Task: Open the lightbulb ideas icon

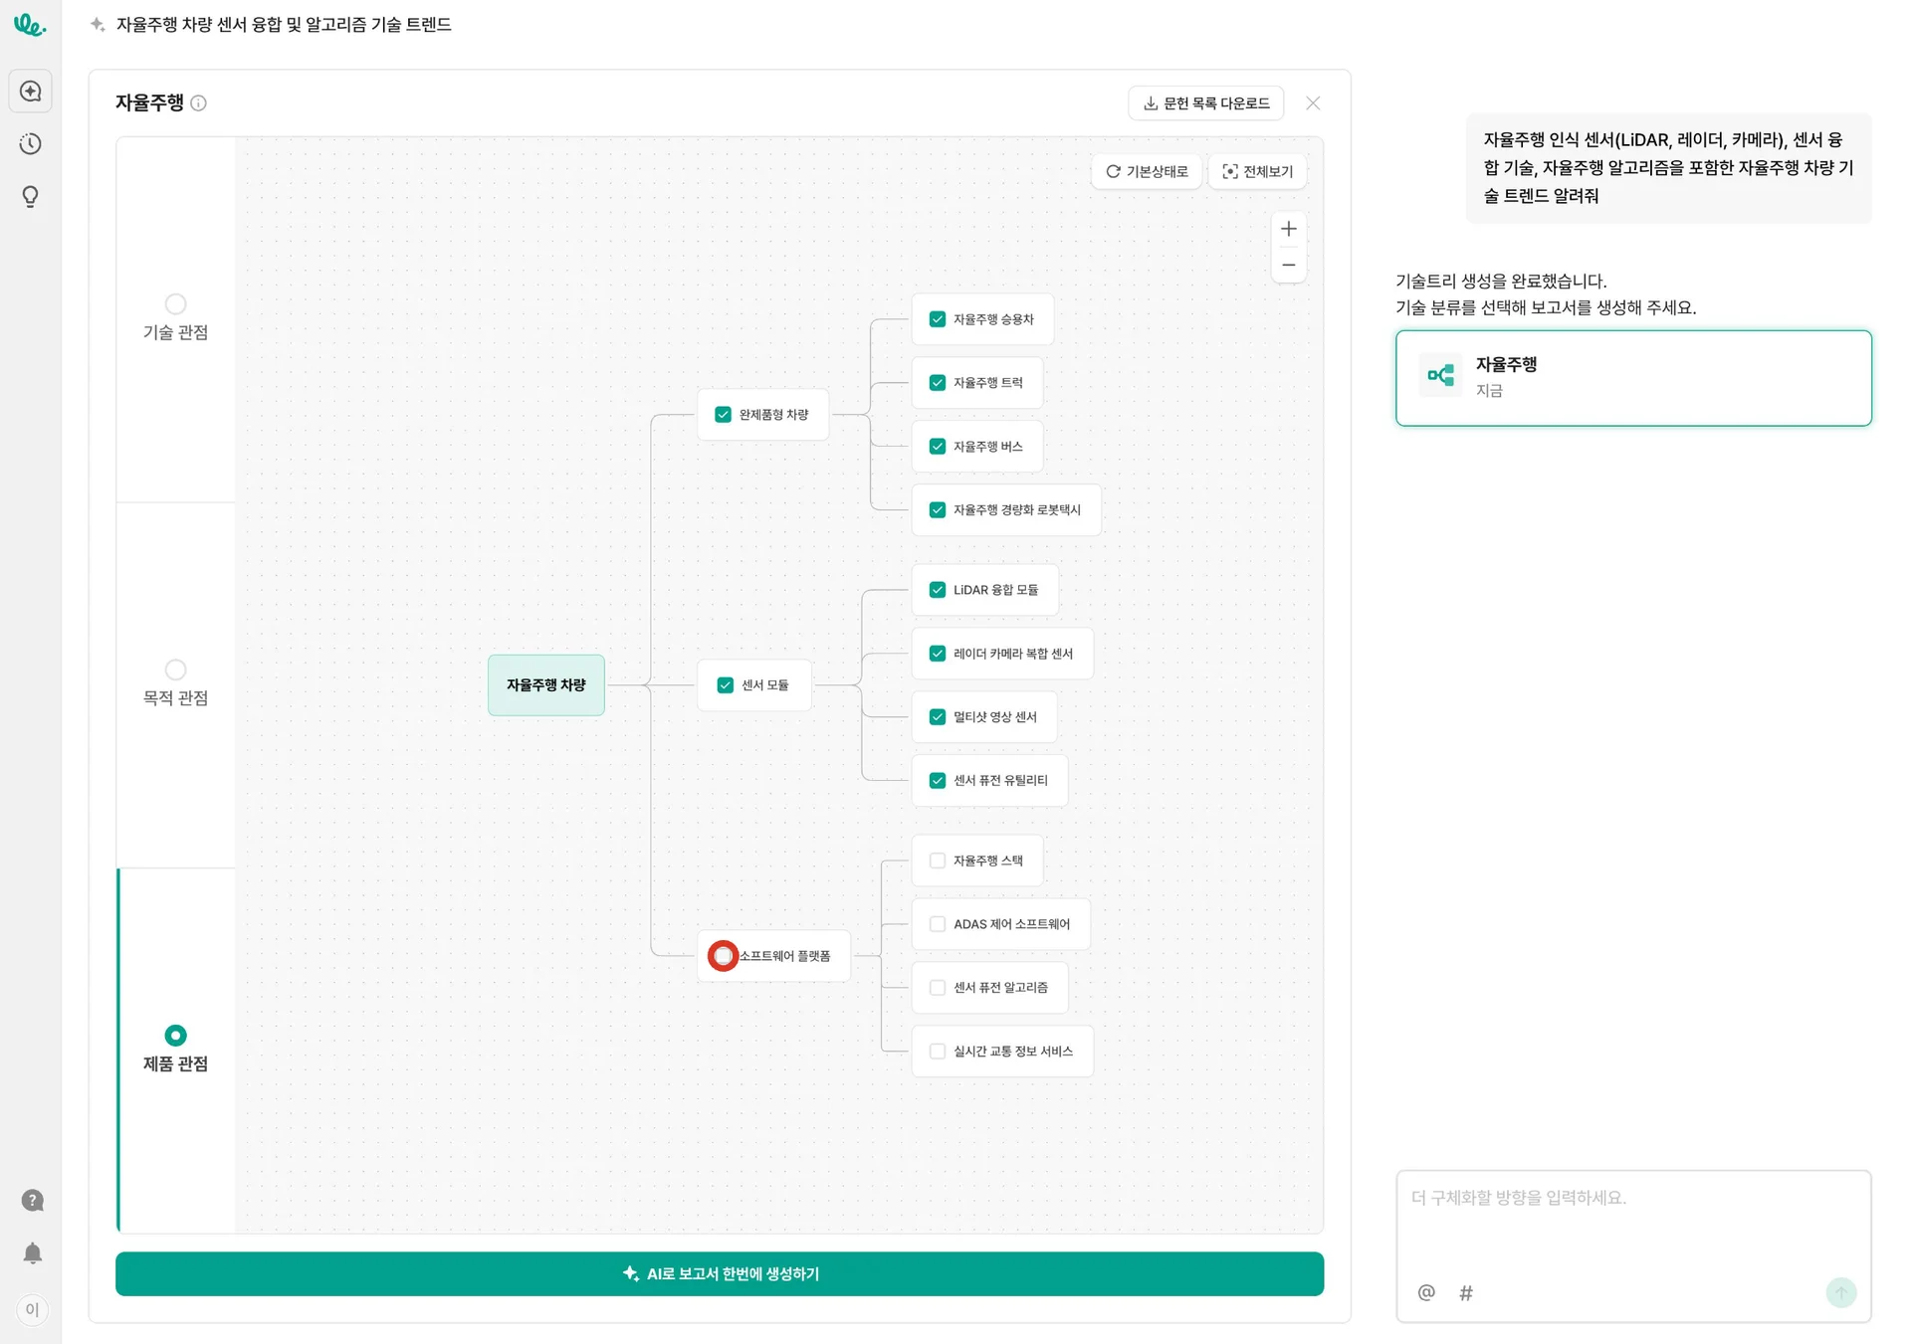Action: [31, 197]
